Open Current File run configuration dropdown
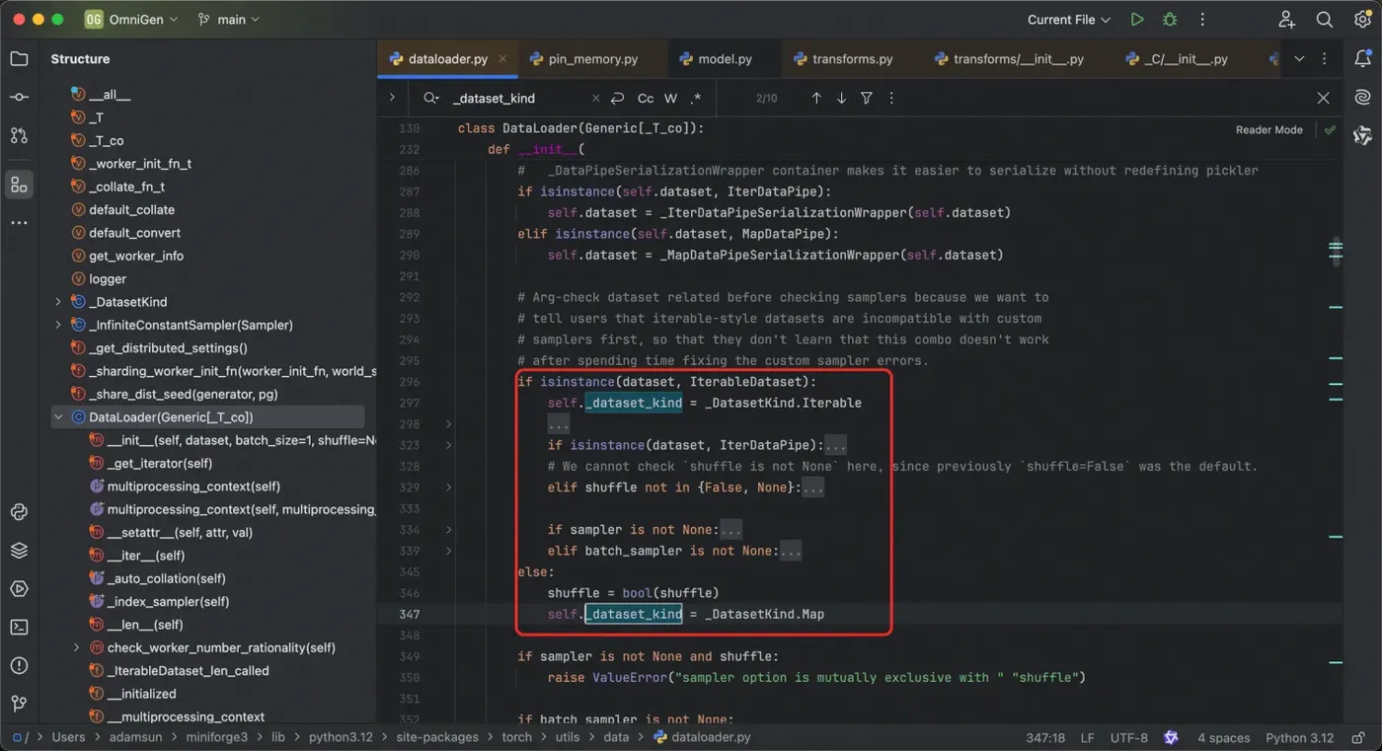This screenshot has width=1382, height=751. pos(1069,20)
